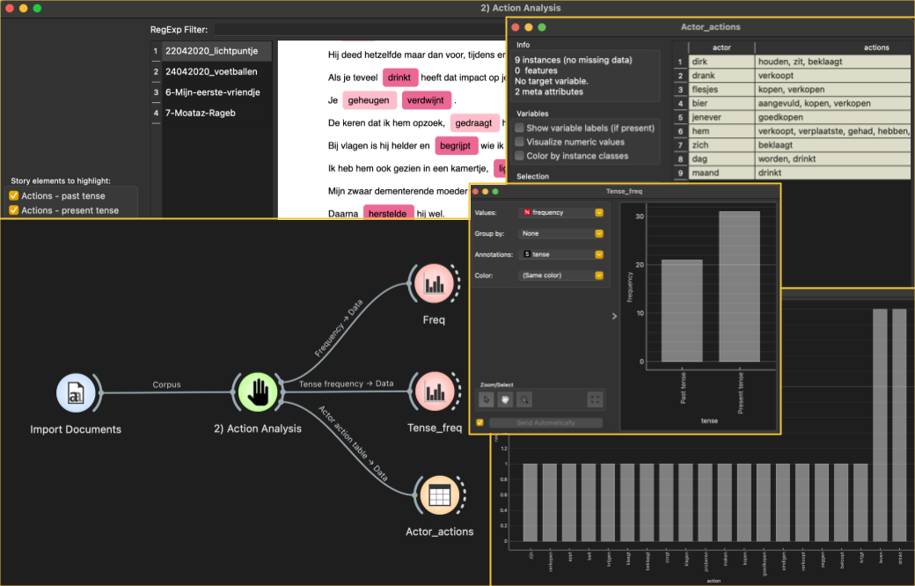Click the Frequency → Data link label

tap(339, 328)
